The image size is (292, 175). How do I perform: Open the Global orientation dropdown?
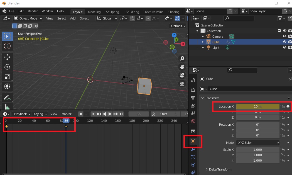click(107, 18)
